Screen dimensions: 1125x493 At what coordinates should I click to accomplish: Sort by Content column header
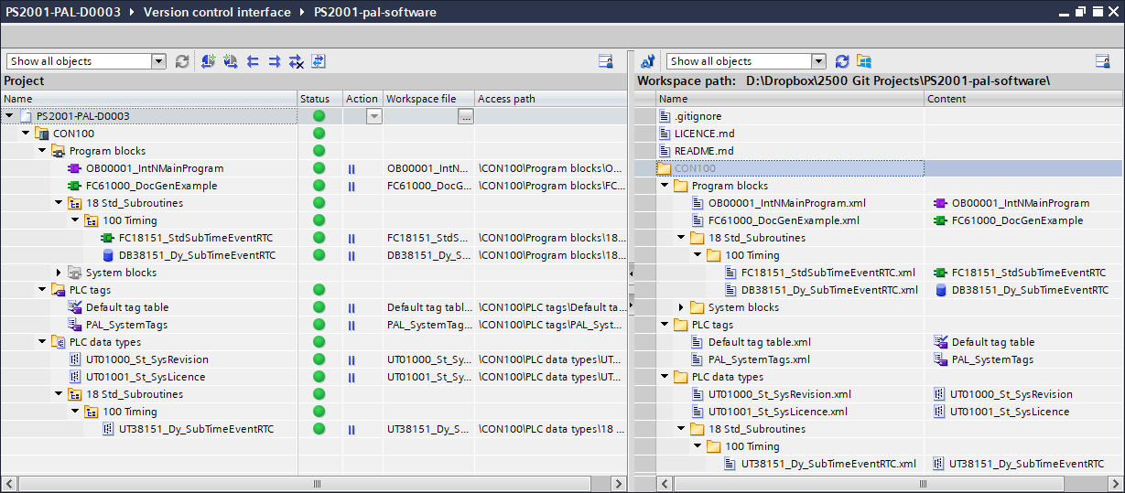click(x=1023, y=99)
